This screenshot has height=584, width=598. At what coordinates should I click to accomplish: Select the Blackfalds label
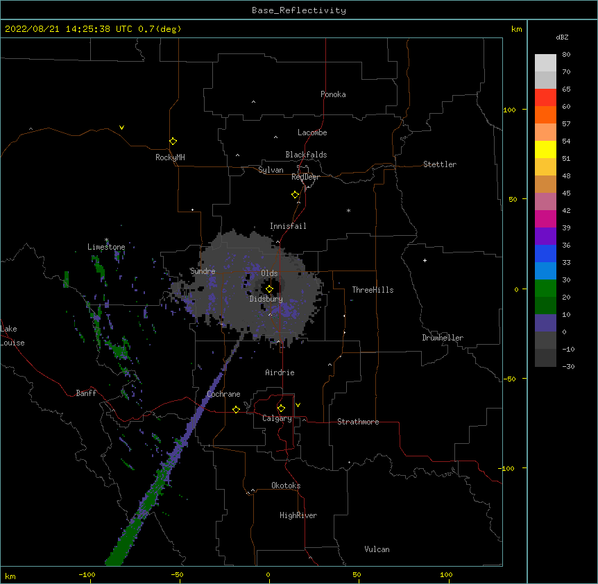(x=306, y=155)
